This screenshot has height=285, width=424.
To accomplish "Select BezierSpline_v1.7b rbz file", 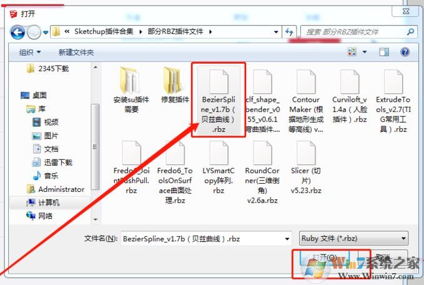I will [219, 100].
